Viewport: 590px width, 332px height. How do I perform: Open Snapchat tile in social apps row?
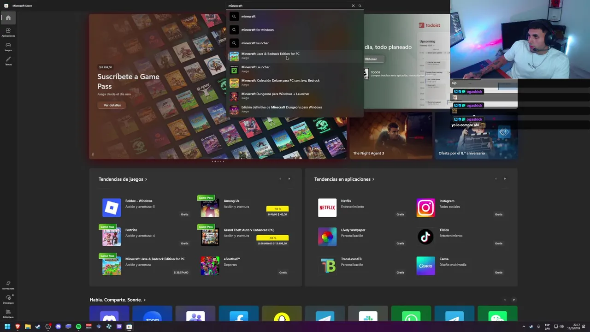pos(282,314)
